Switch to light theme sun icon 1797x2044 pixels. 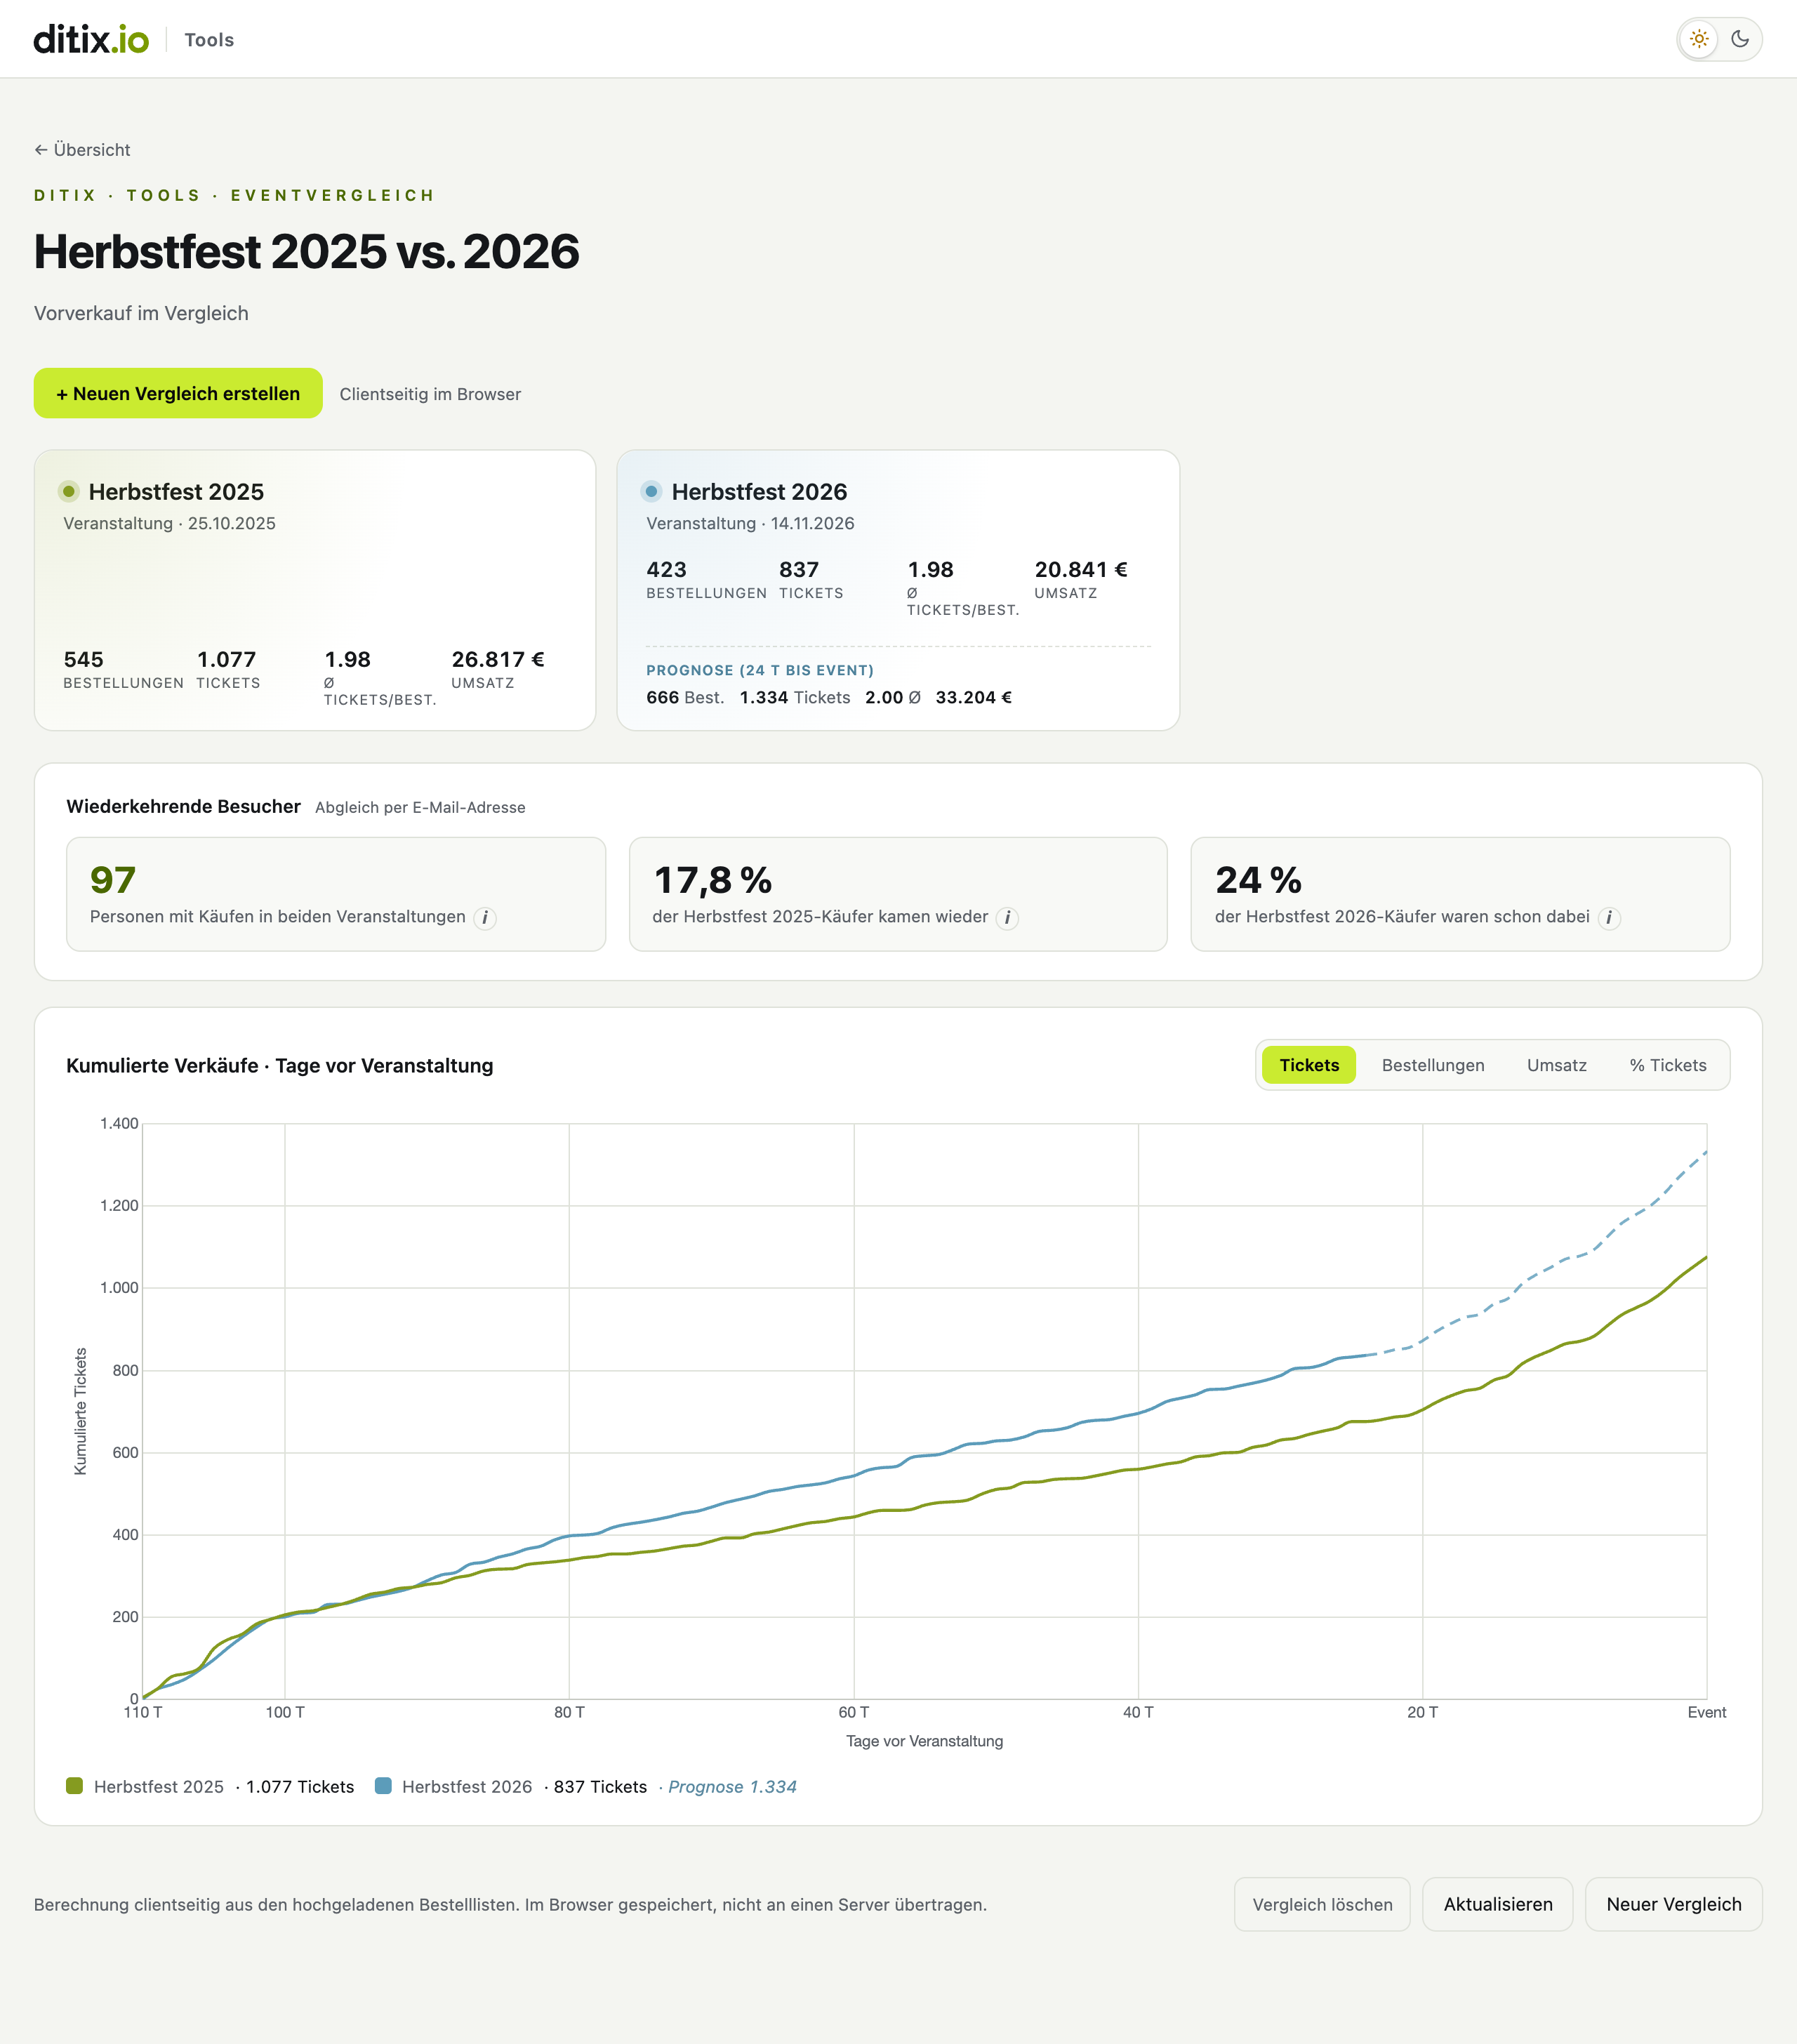[1699, 39]
